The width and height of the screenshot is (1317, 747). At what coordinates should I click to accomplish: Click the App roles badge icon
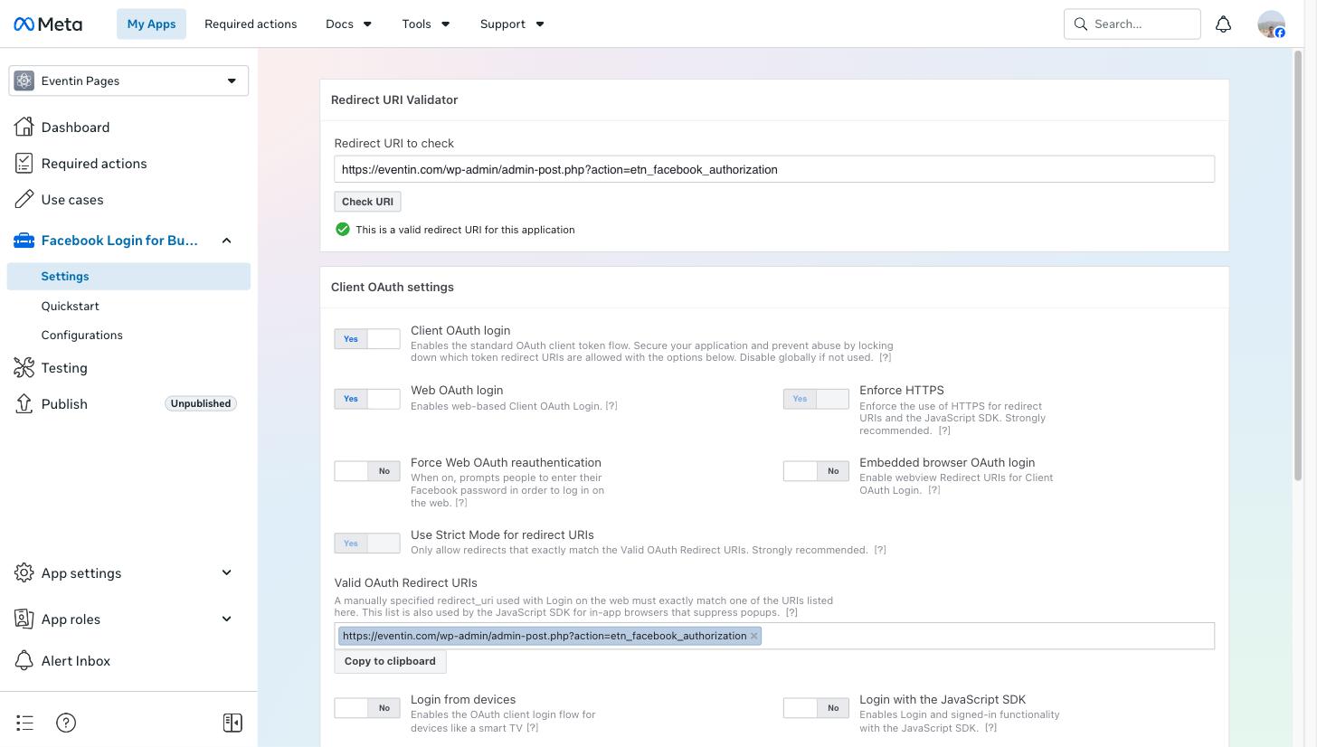24,619
